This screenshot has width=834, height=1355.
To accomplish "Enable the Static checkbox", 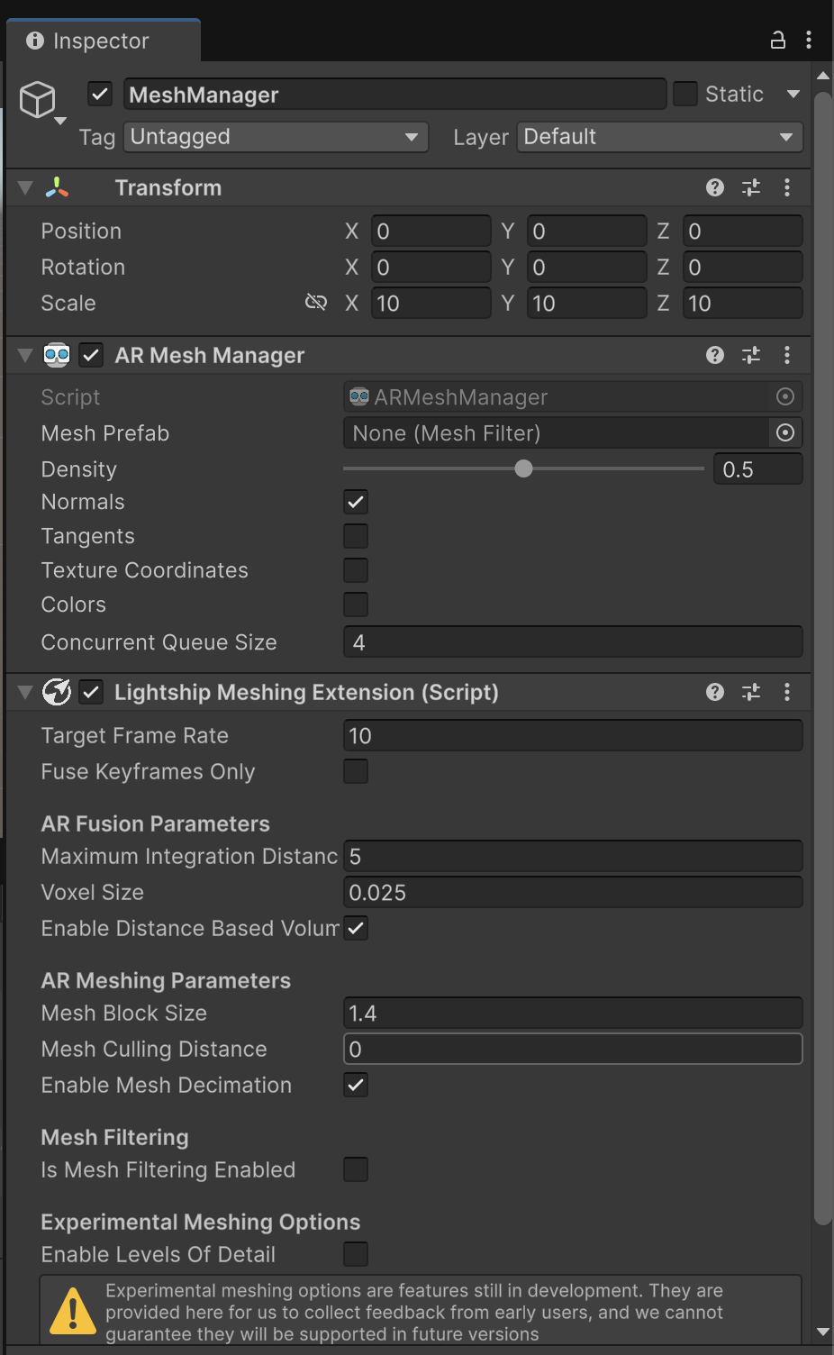I will point(684,94).
